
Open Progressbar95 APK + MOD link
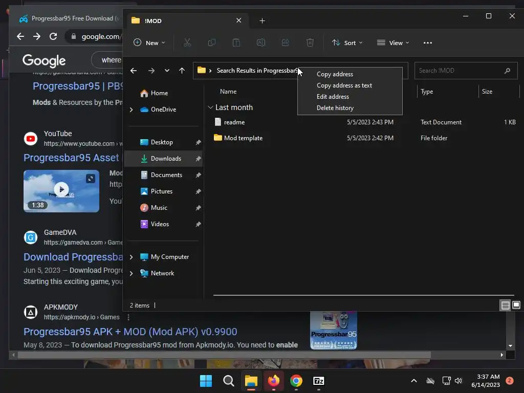[x=130, y=332]
